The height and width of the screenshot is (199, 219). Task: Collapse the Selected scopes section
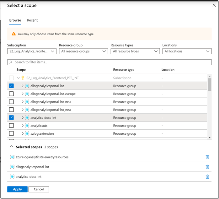click(12, 147)
